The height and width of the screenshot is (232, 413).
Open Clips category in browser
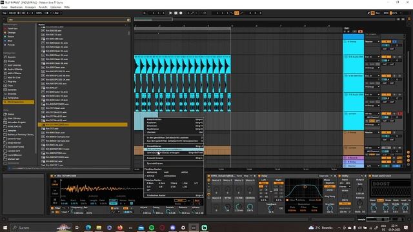point(10,86)
